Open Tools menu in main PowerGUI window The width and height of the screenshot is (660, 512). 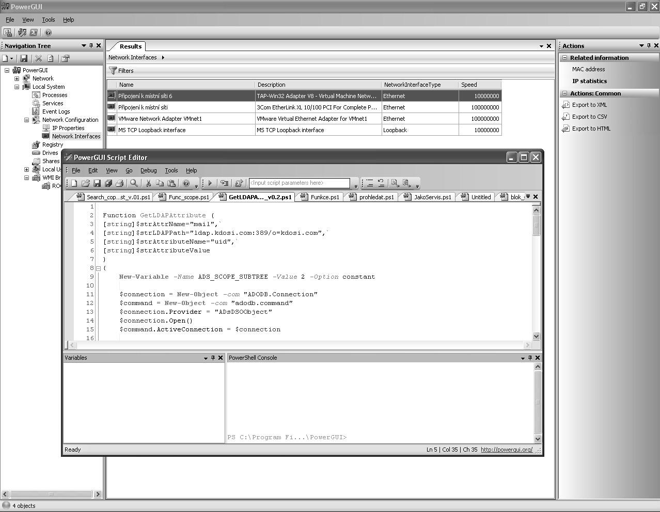point(49,20)
